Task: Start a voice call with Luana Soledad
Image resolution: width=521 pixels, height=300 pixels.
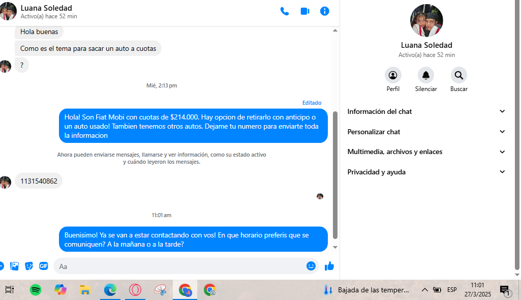Action: pyautogui.click(x=285, y=11)
